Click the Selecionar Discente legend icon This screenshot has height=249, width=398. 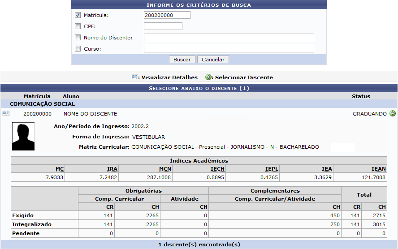tap(208, 77)
